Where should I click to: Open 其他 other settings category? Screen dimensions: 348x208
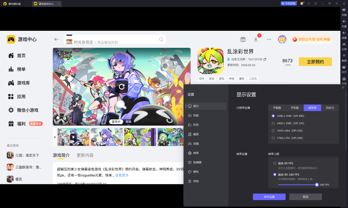206,181
